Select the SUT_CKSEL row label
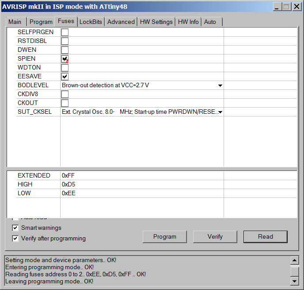The width and height of the screenshot is (304, 290). coord(34,112)
